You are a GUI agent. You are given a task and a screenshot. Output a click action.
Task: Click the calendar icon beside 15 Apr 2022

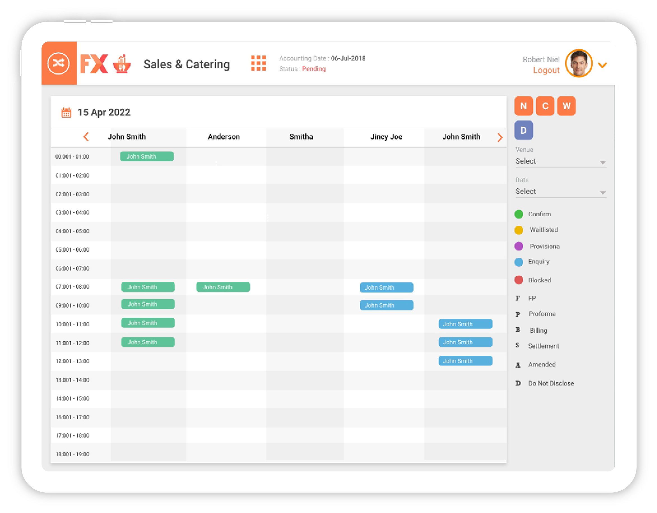coord(66,113)
